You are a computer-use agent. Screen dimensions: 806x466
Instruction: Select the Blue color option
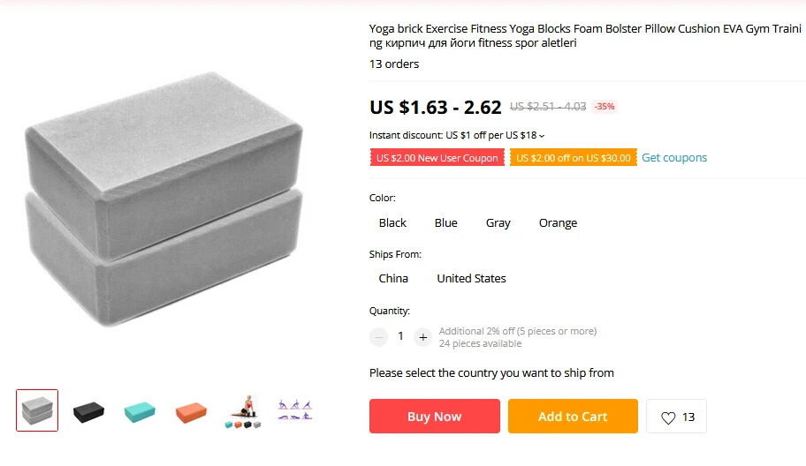pos(445,222)
